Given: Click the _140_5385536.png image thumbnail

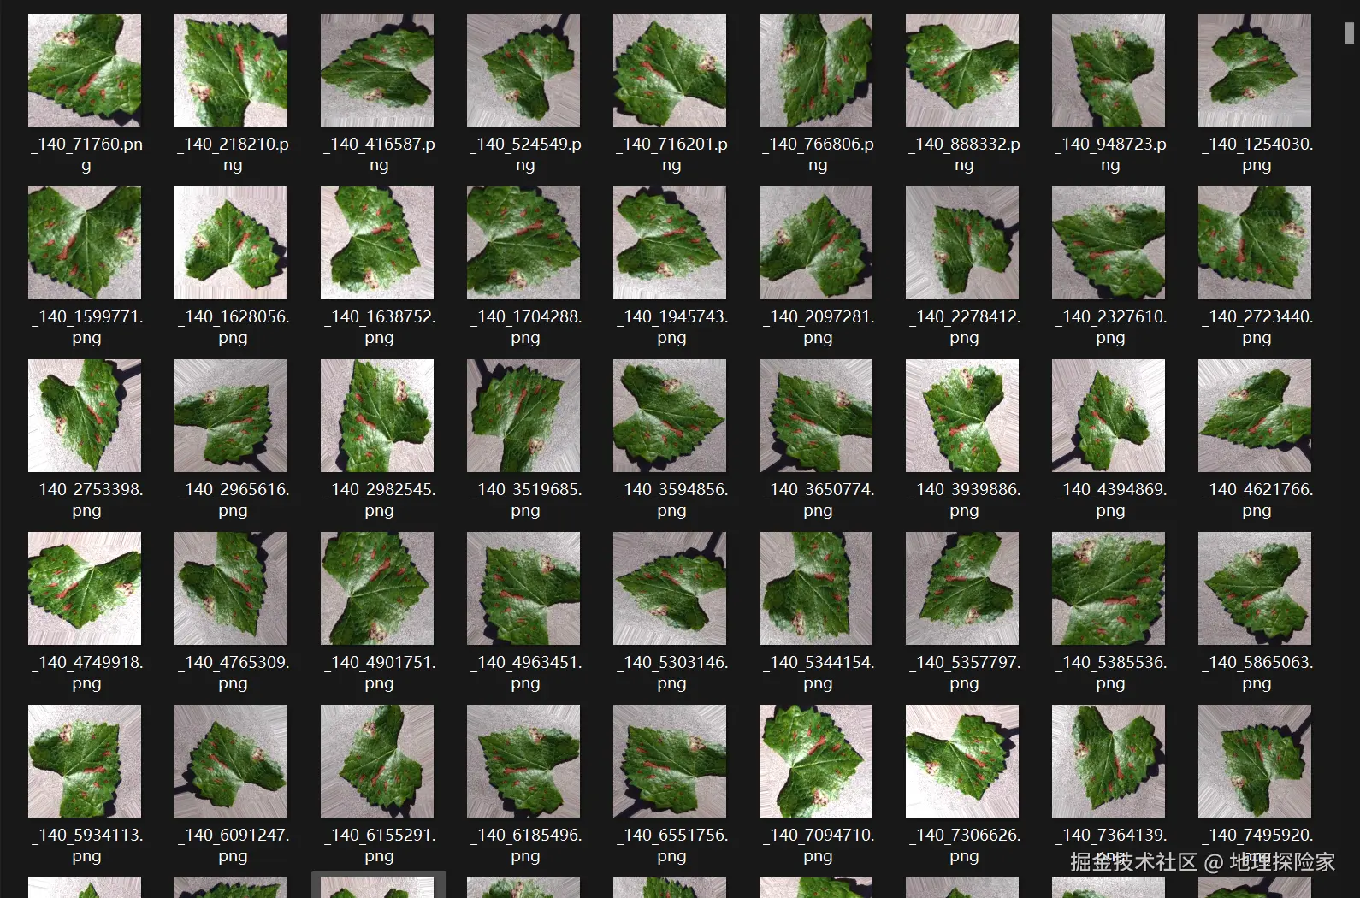Looking at the screenshot, I should pyautogui.click(x=1109, y=588).
